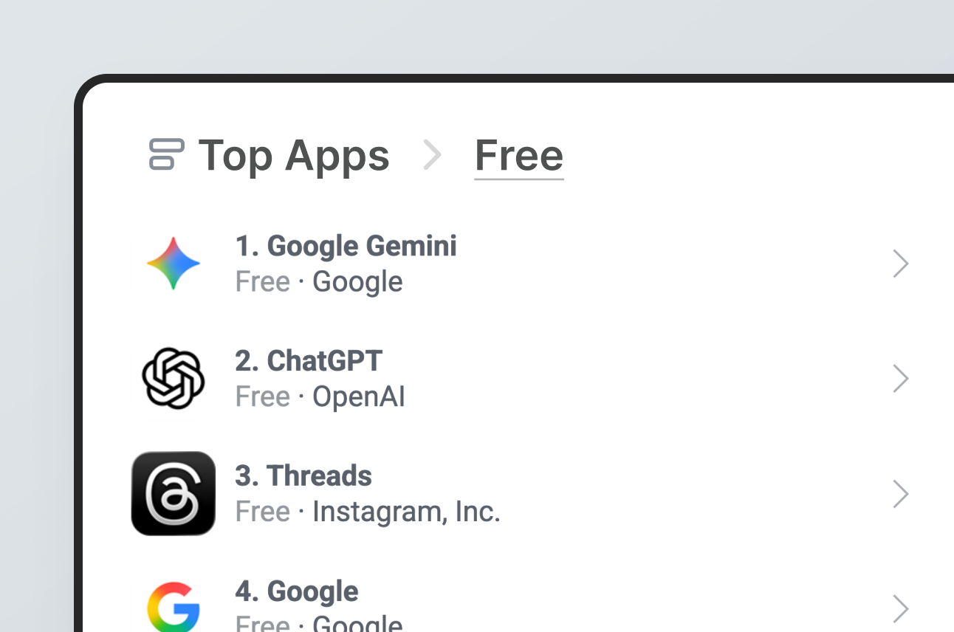Image resolution: width=954 pixels, height=632 pixels.
Task: Click the Google developer name under Gemini
Action: tap(357, 282)
